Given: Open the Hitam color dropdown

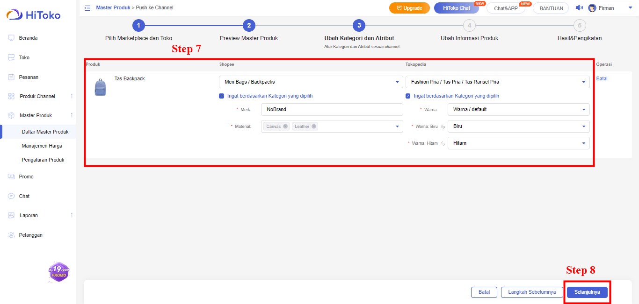Looking at the screenshot, I should click(x=518, y=143).
